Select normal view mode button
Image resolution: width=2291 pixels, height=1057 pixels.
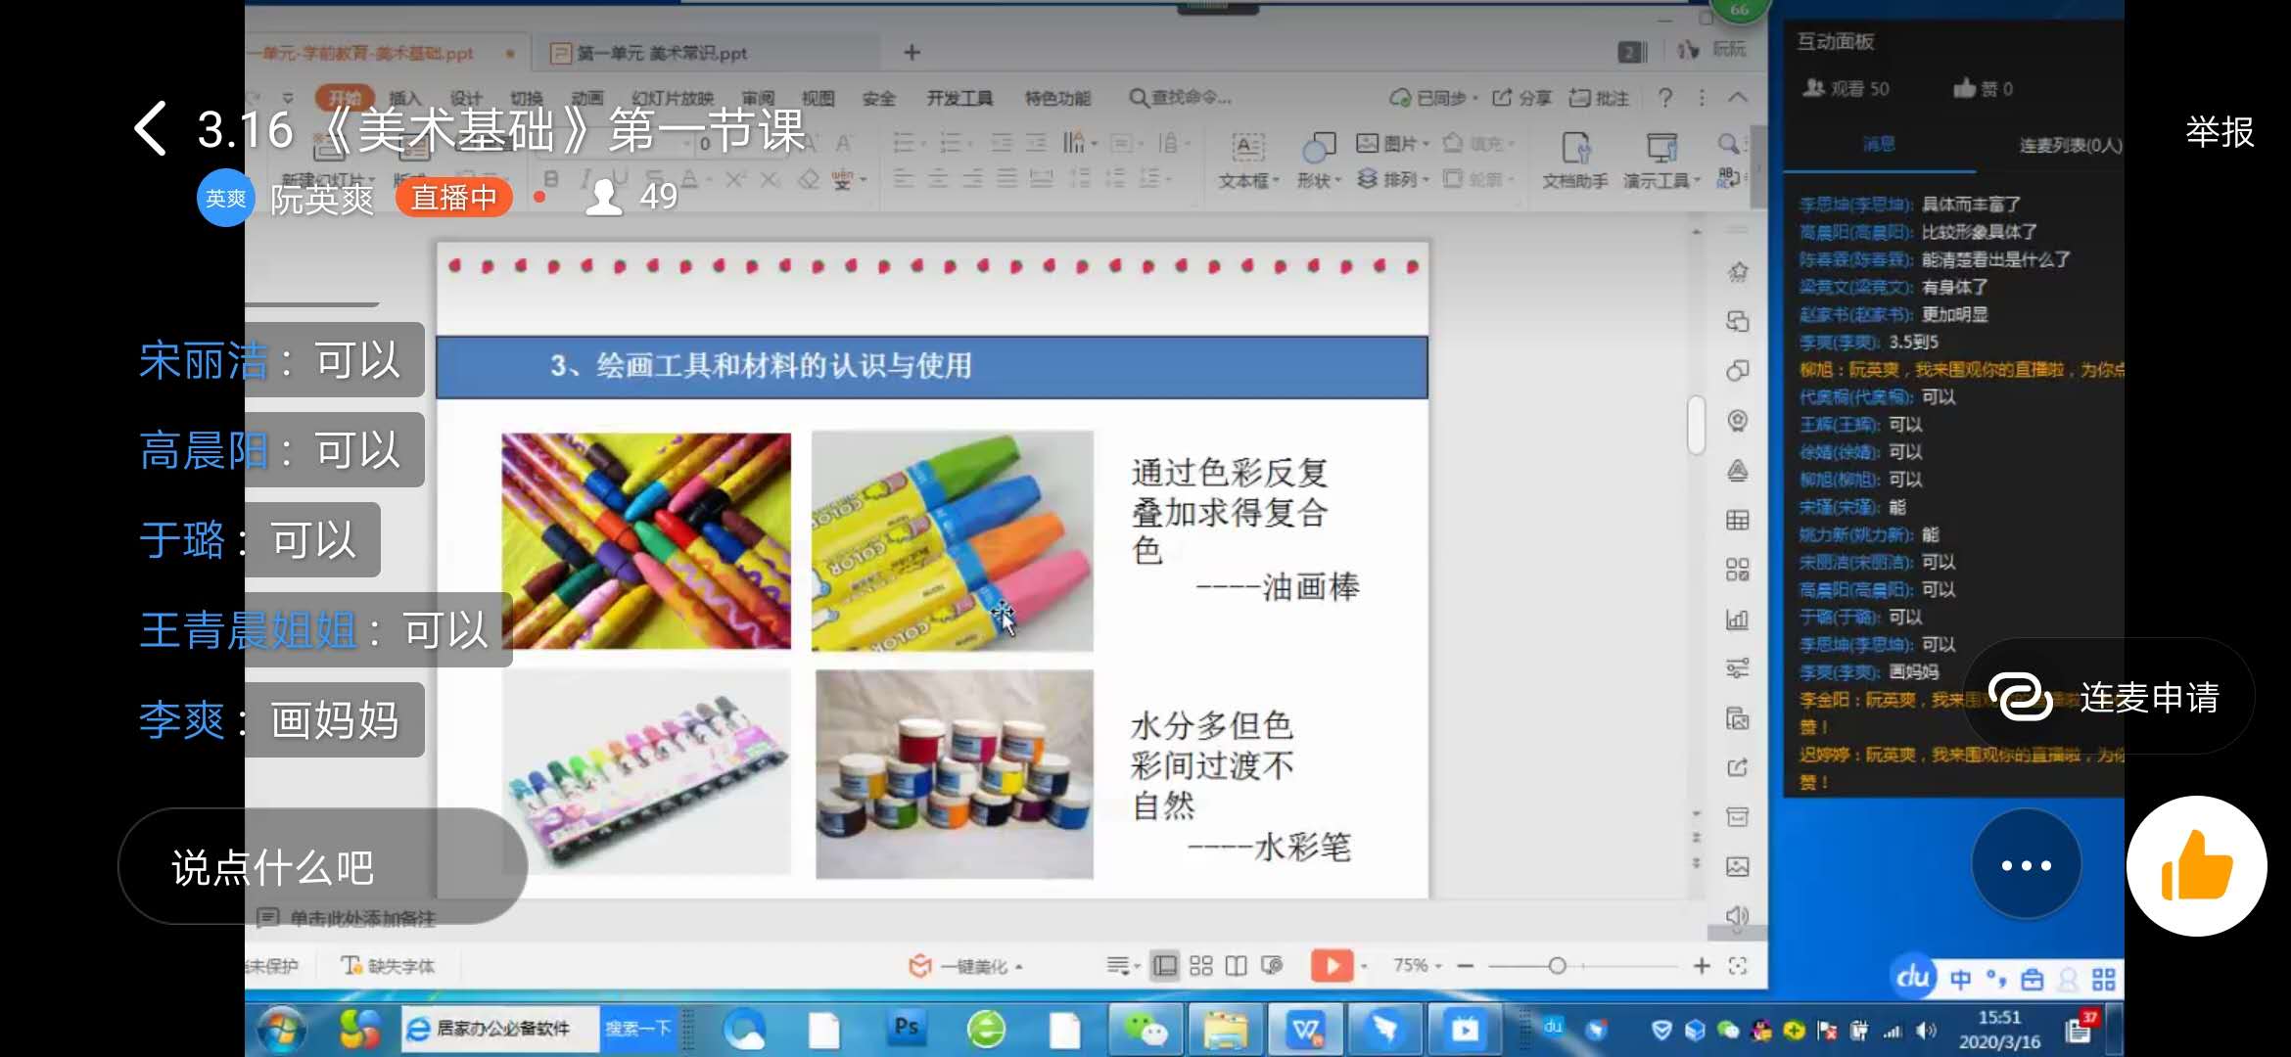tap(1165, 966)
